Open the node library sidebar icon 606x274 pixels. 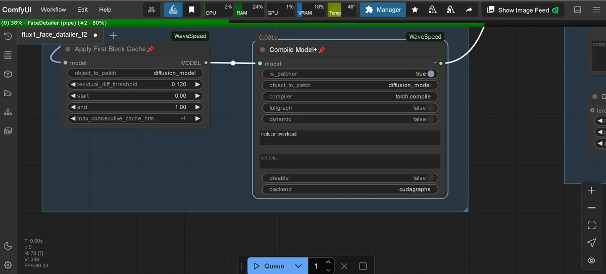point(8,55)
